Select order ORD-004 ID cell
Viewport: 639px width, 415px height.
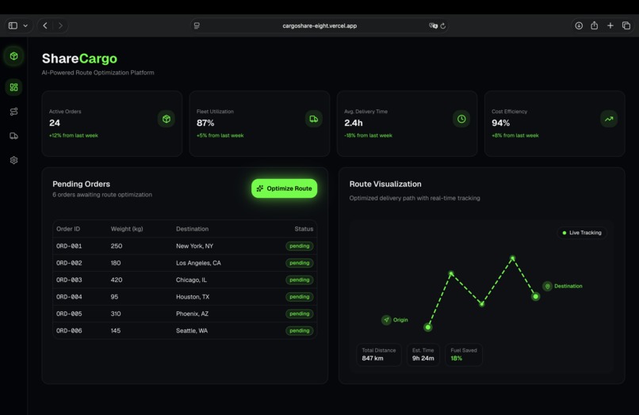point(69,297)
